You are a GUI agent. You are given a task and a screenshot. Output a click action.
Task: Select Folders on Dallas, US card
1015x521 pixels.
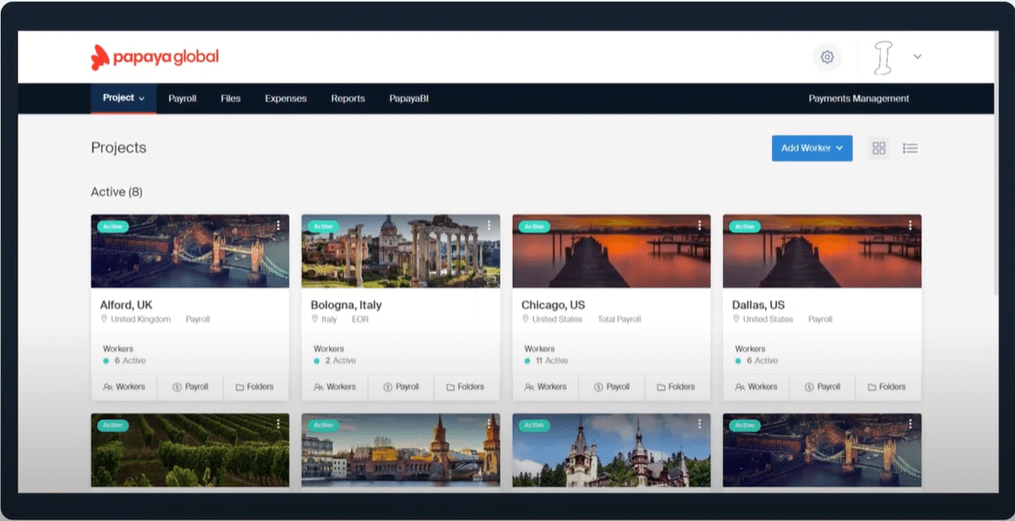tap(888, 387)
